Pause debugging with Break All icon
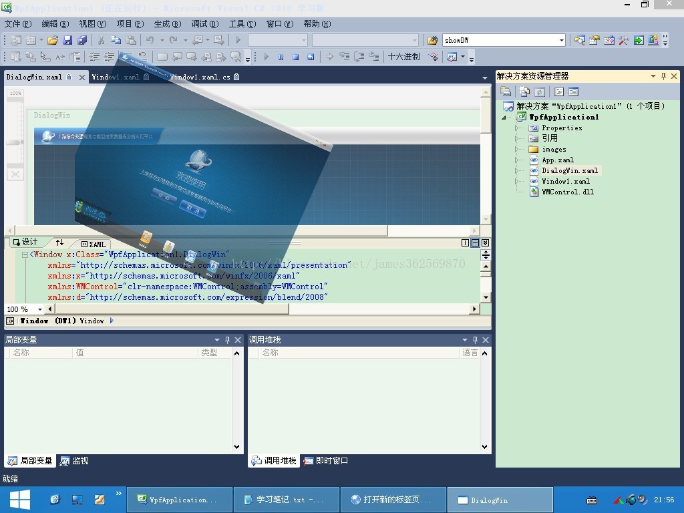Screen dimensions: 684x513 [281, 57]
